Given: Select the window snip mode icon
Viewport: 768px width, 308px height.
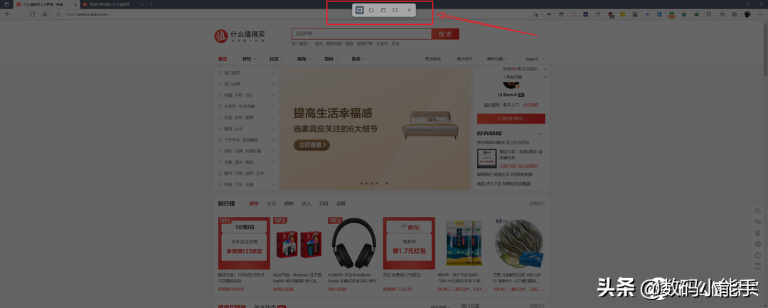Looking at the screenshot, I should tap(383, 10).
